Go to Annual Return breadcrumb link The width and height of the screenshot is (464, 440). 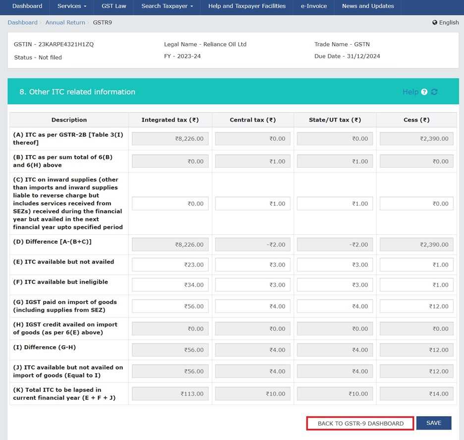click(65, 22)
